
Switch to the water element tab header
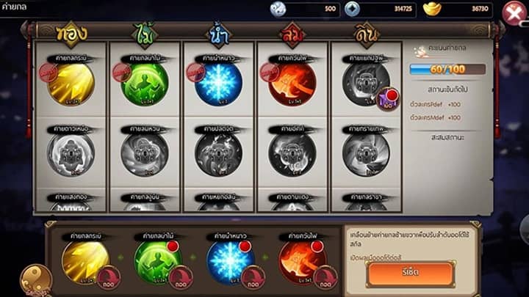pos(219,34)
